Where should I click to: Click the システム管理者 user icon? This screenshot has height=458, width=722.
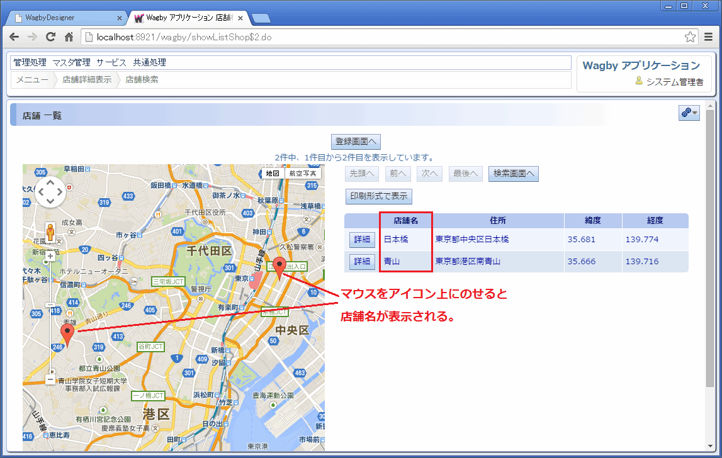click(639, 81)
